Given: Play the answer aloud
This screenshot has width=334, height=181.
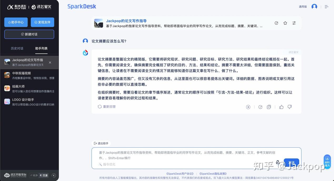Looking at the screenshot, I should tap(248, 107).
